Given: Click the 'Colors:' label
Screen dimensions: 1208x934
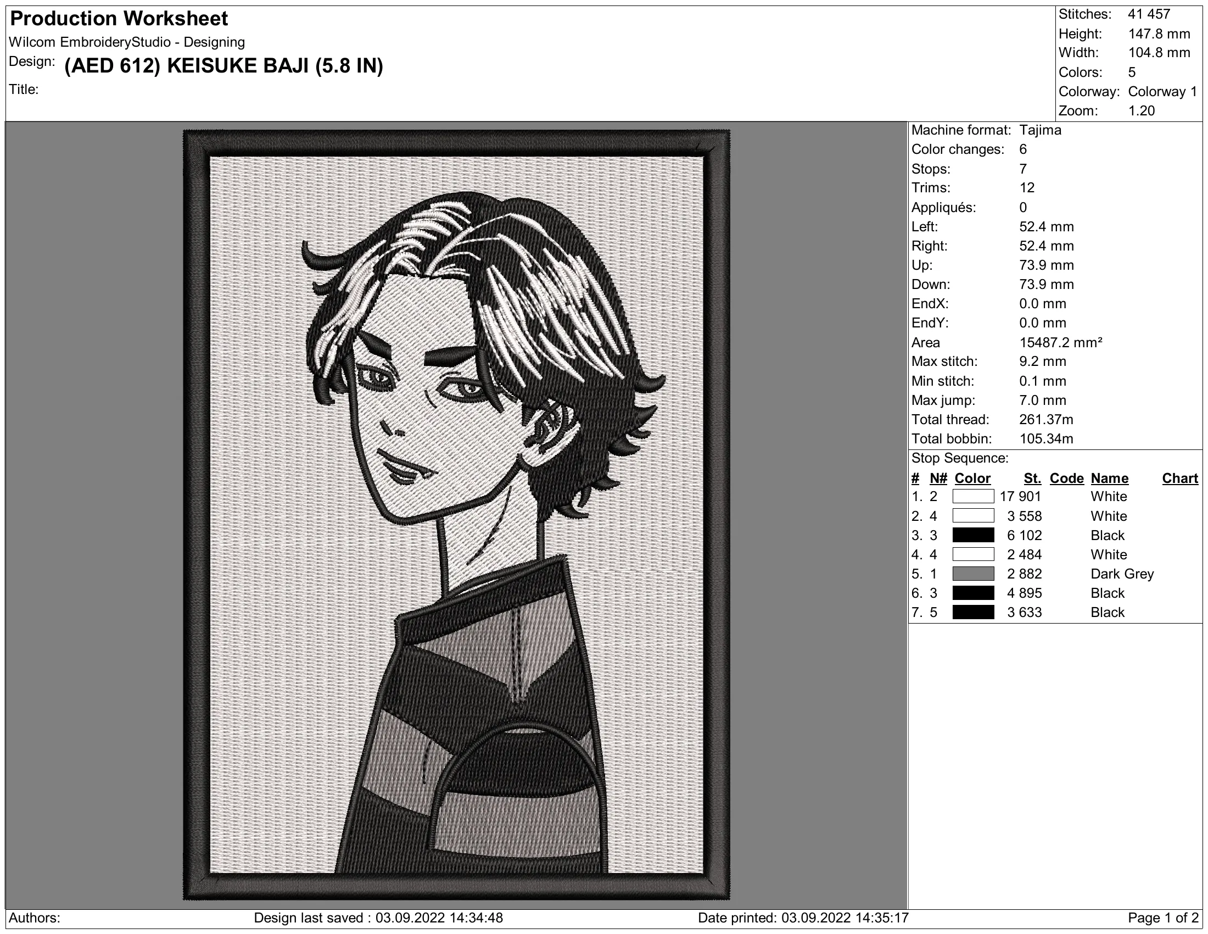Looking at the screenshot, I should click(1080, 72).
